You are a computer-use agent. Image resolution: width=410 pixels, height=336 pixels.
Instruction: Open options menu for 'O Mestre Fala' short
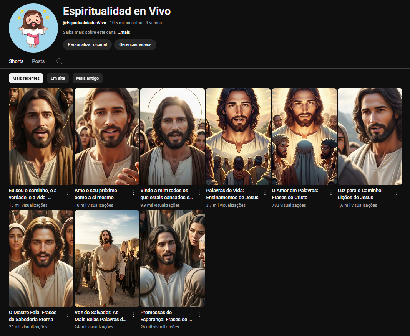(x=68, y=315)
